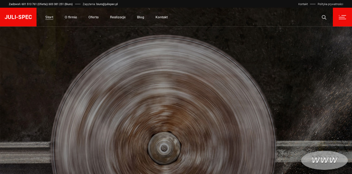Choose Kontakt in the main navigation
Screen dimensions: 352x174
click(x=161, y=17)
